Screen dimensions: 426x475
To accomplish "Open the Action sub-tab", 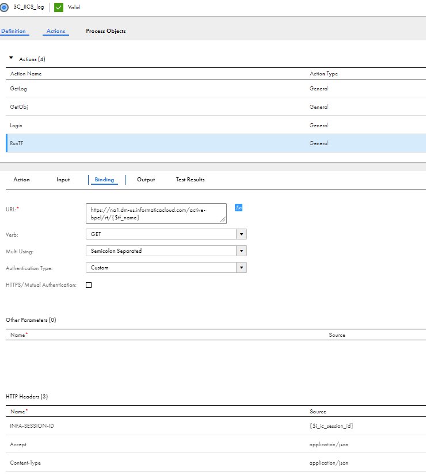I will tap(21, 179).
